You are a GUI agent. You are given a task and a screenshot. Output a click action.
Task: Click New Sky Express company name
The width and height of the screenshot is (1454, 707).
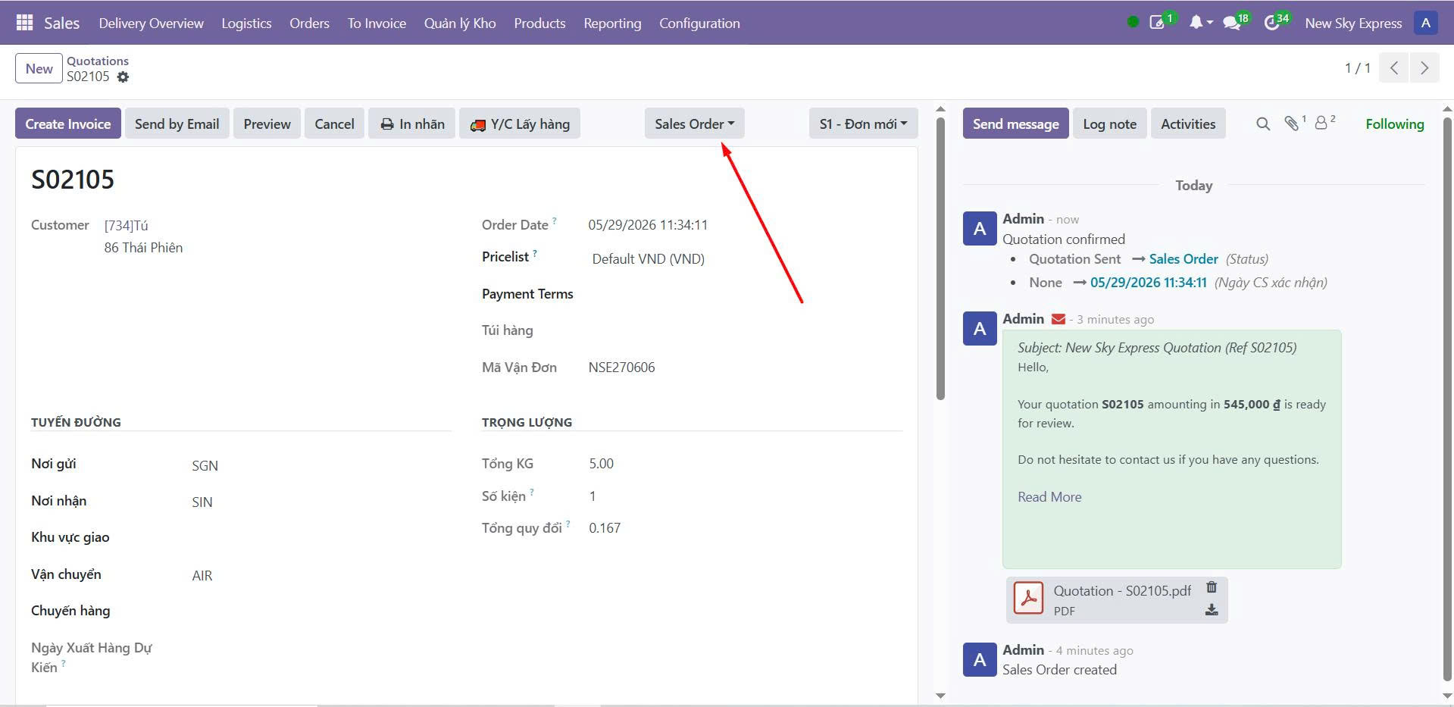click(x=1353, y=23)
